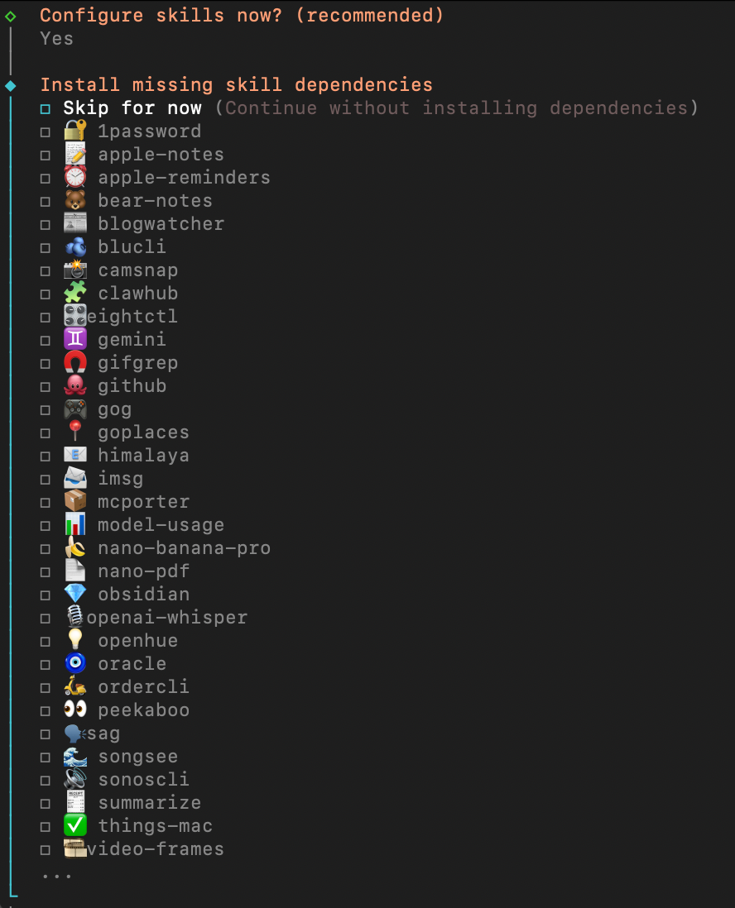Click the ellipsis showing more skills
Image resolution: width=735 pixels, height=908 pixels.
pos(56,875)
